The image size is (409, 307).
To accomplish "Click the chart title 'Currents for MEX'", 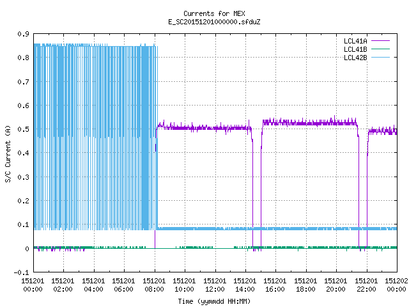I will [214, 13].
